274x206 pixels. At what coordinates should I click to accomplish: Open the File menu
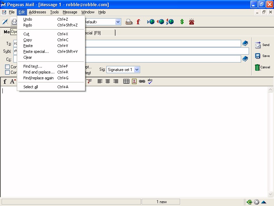pos(12,12)
